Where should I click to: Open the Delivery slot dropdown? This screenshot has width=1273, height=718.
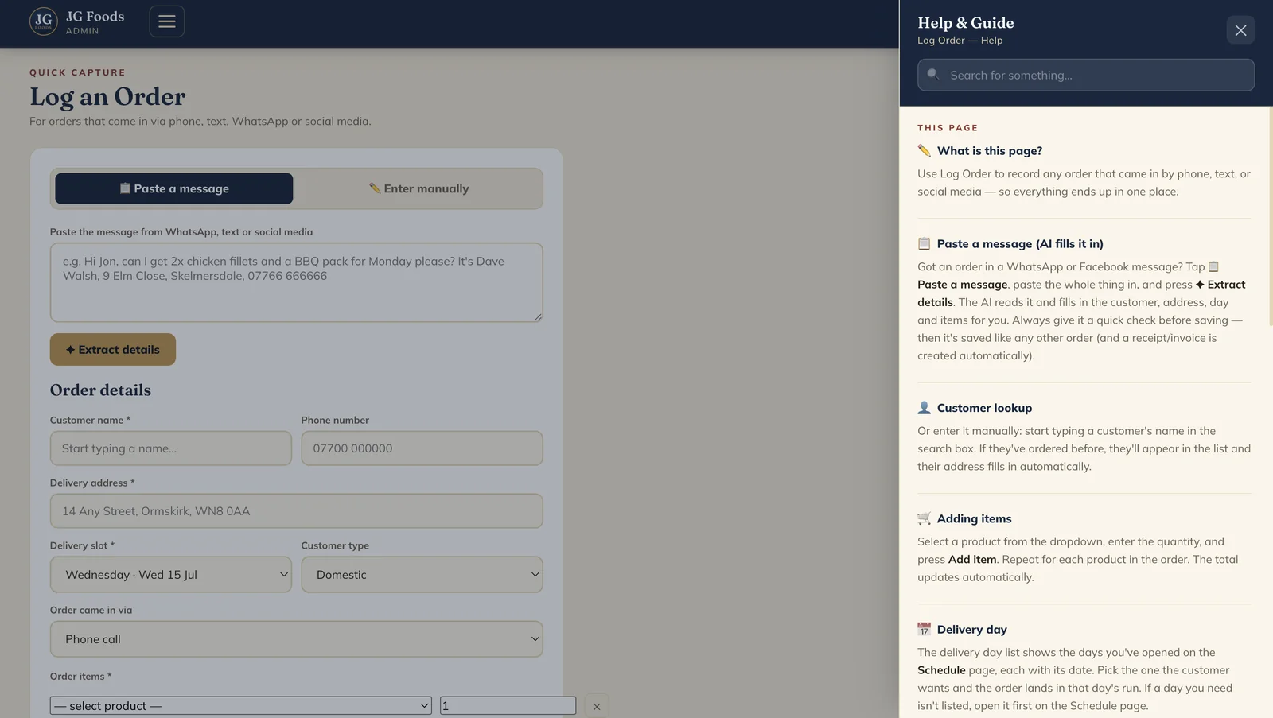pyautogui.click(x=171, y=575)
